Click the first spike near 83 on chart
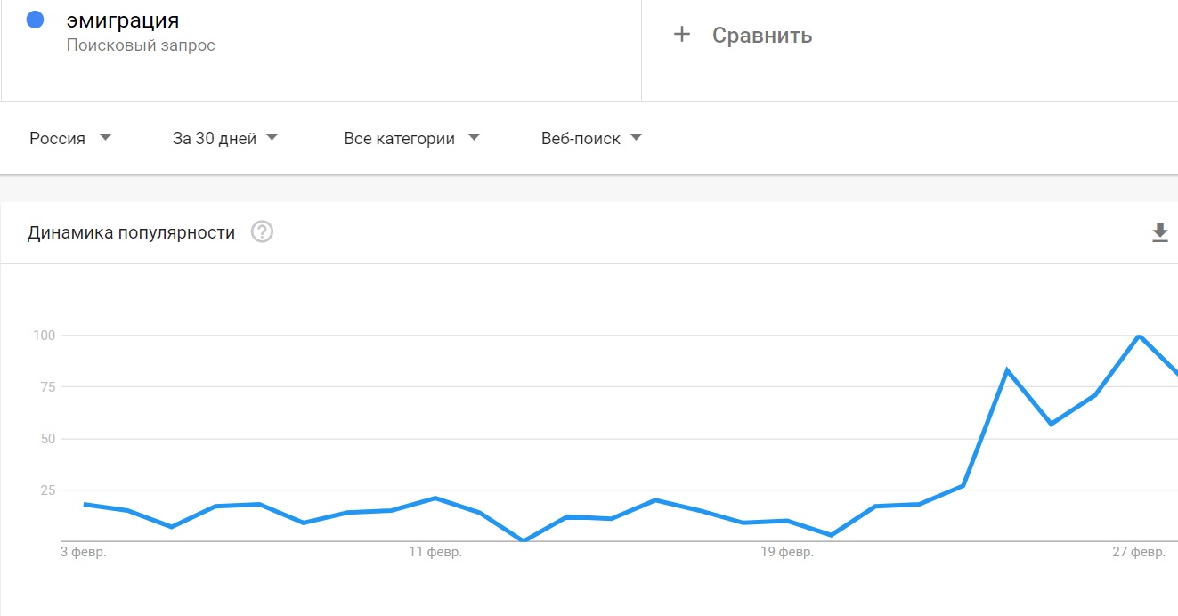Image resolution: width=1178 pixels, height=616 pixels. (x=1007, y=369)
